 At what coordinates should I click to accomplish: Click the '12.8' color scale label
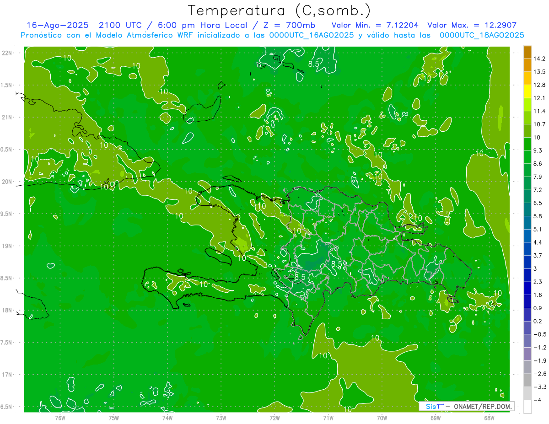tap(540, 85)
